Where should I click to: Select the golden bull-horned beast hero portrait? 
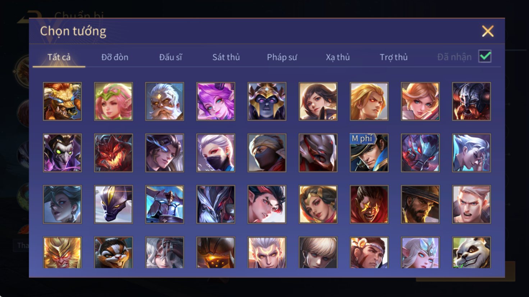click(62, 101)
